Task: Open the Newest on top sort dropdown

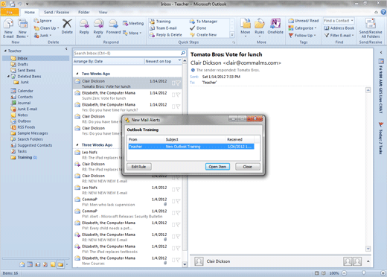Action: coord(163,61)
